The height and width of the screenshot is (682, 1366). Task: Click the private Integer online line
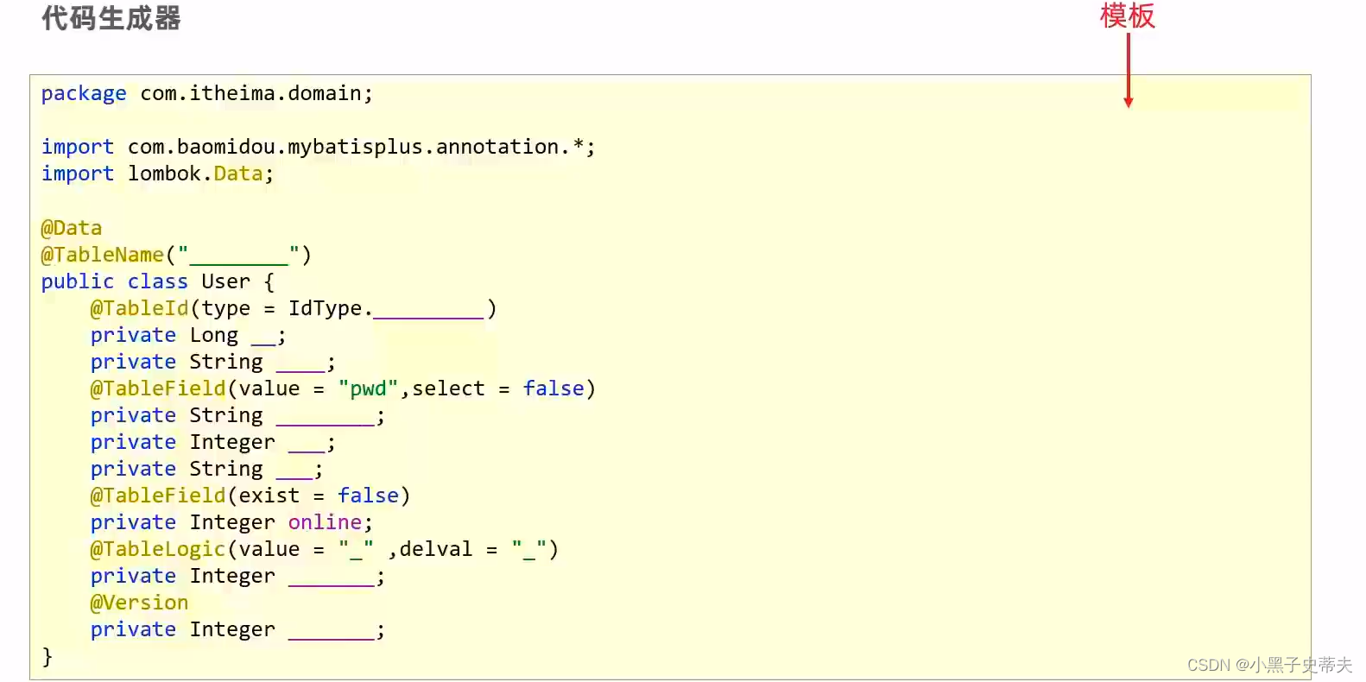231,522
